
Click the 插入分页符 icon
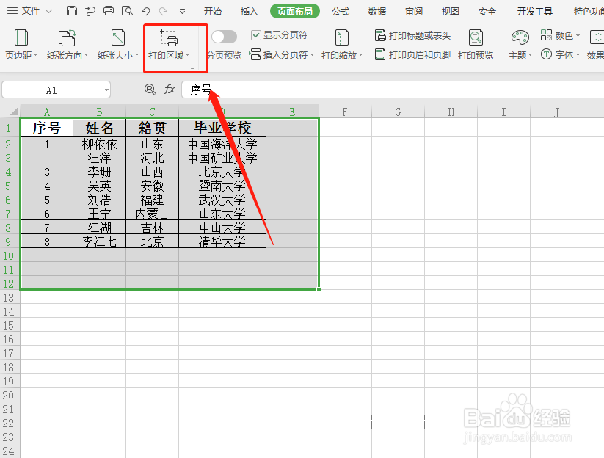coord(255,54)
